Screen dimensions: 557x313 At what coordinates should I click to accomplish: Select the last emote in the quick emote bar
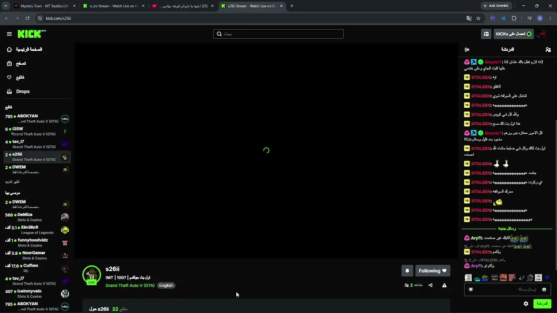tap(547, 278)
